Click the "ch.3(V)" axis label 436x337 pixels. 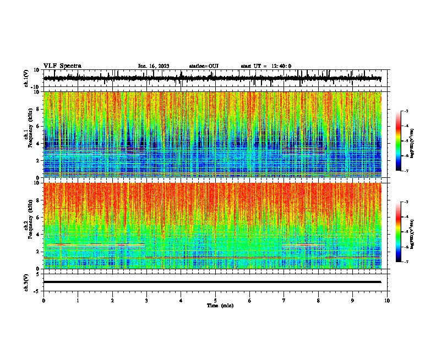(x=26, y=283)
